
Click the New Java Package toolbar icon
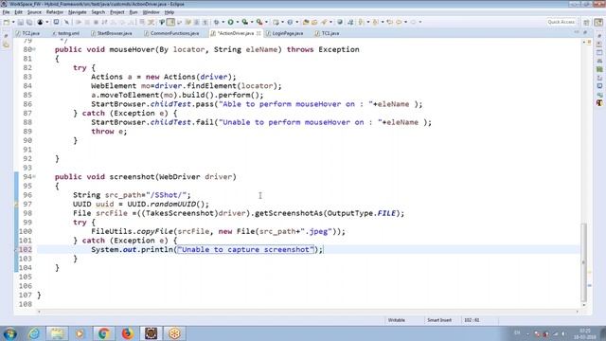point(276,22)
